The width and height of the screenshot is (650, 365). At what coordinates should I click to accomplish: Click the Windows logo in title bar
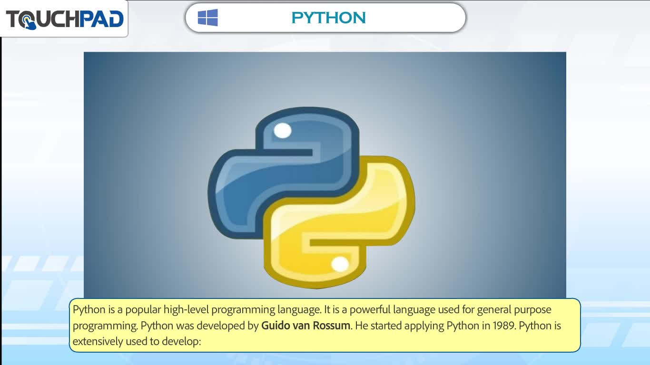(x=208, y=18)
